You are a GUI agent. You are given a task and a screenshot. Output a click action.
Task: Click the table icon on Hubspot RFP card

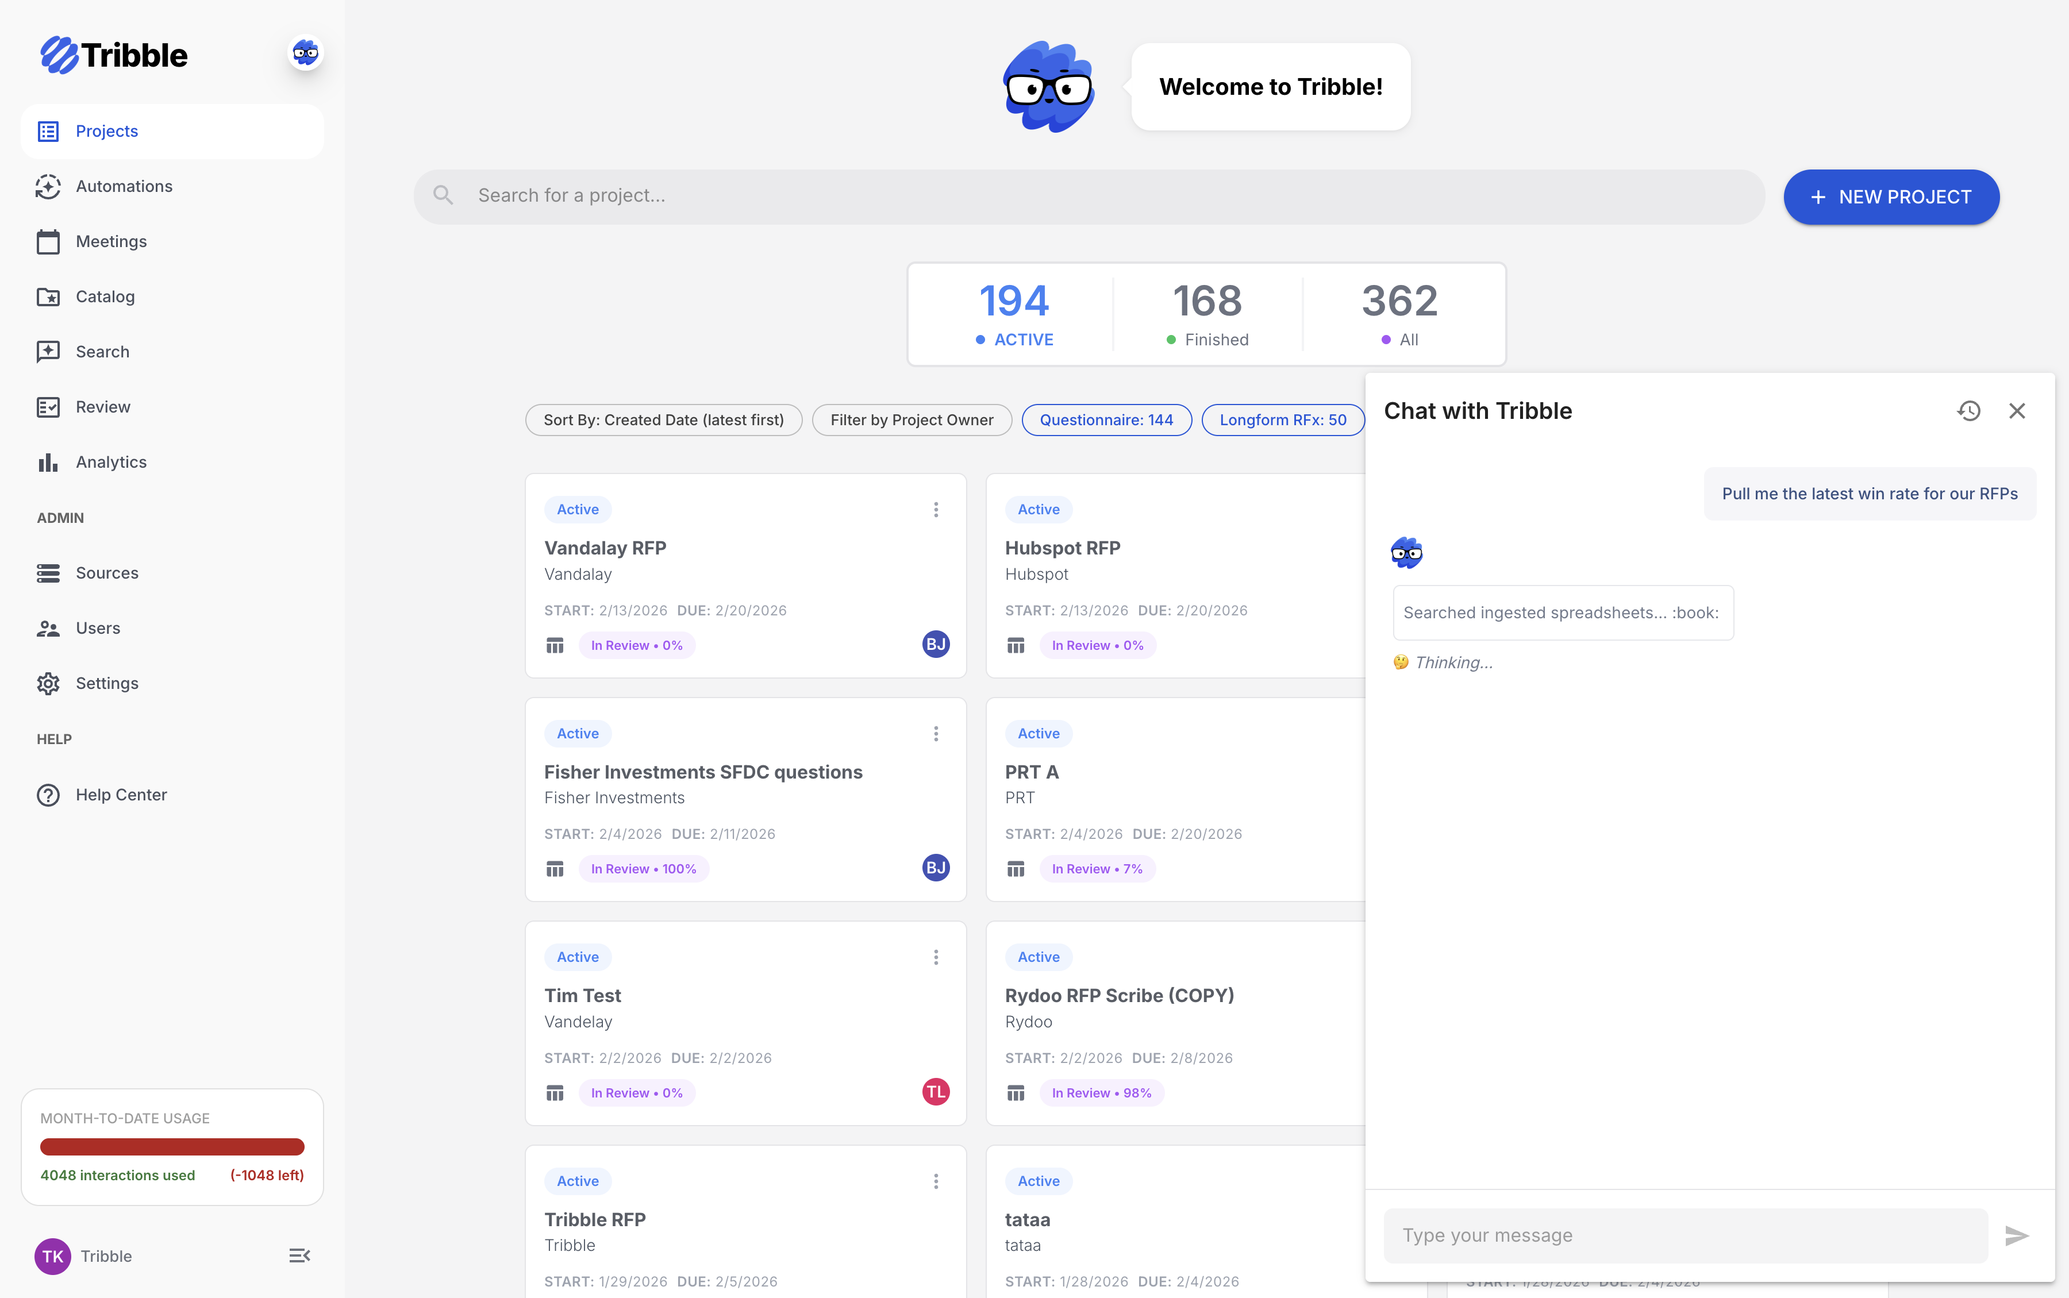click(x=1016, y=646)
